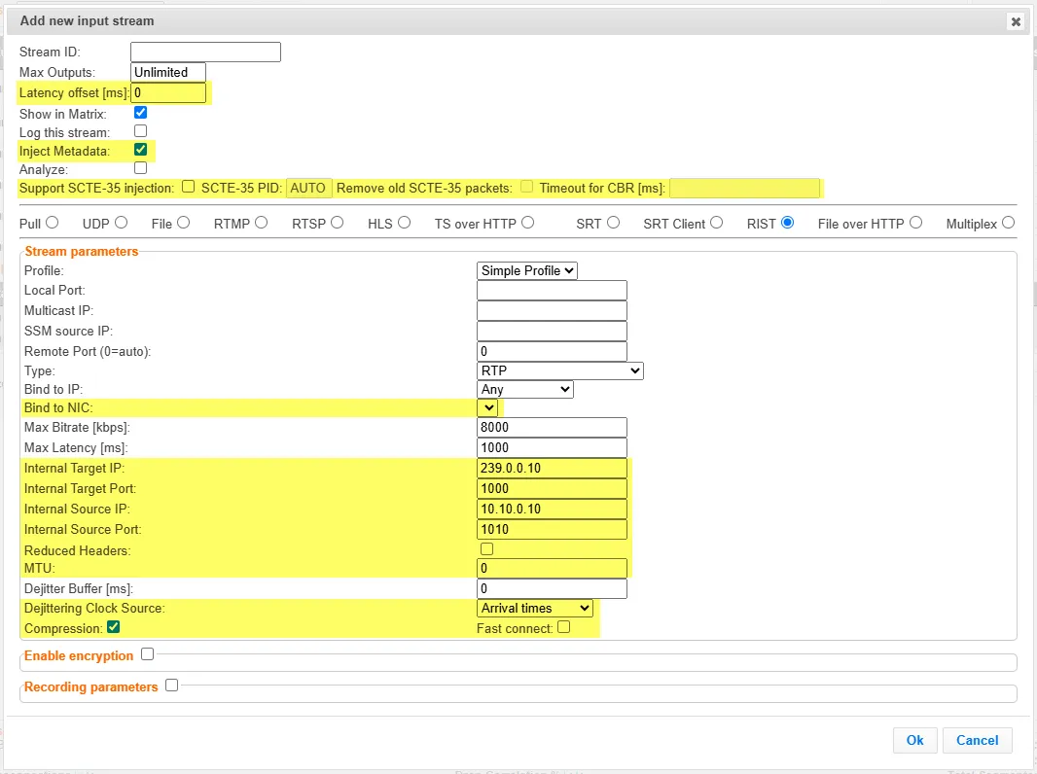The width and height of the screenshot is (1037, 774).
Task: Click the Internal Target IP field
Action: click(x=552, y=468)
